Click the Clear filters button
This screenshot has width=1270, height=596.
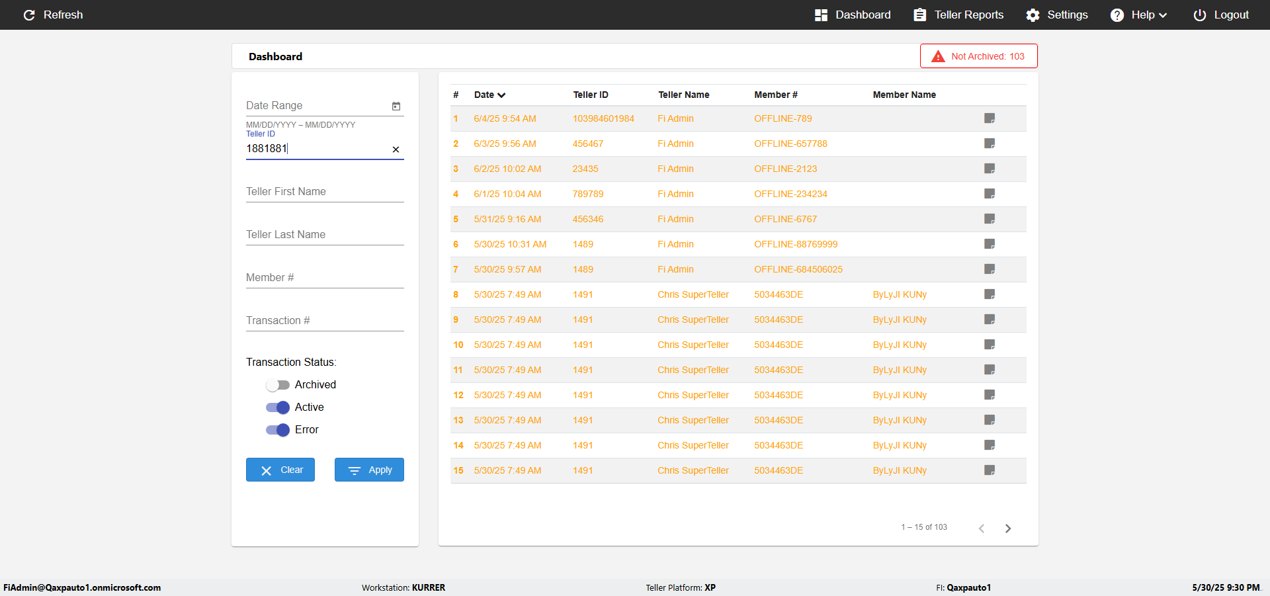[280, 470]
